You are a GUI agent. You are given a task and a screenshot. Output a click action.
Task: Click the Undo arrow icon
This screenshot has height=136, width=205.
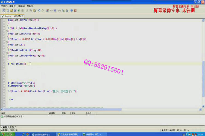(x=39, y=10)
